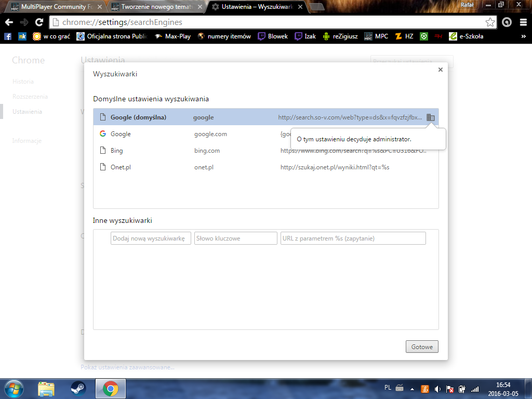Open the 'Oficjalna strona Public' bookmark
532x399 pixels.
(112, 36)
